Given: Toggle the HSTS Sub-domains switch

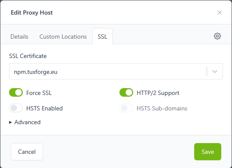Looking at the screenshot, I should click(x=126, y=108).
